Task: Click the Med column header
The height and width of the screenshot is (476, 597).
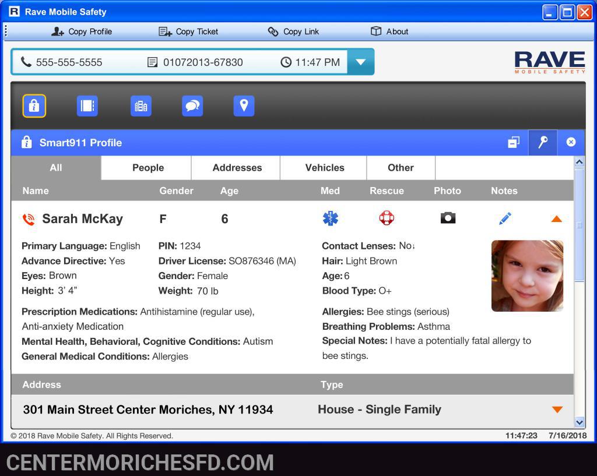Action: click(330, 191)
